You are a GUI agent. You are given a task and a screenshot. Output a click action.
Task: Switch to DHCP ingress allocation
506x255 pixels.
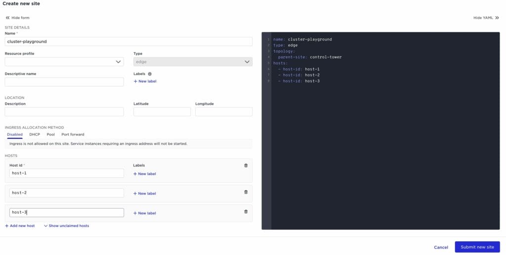point(35,134)
